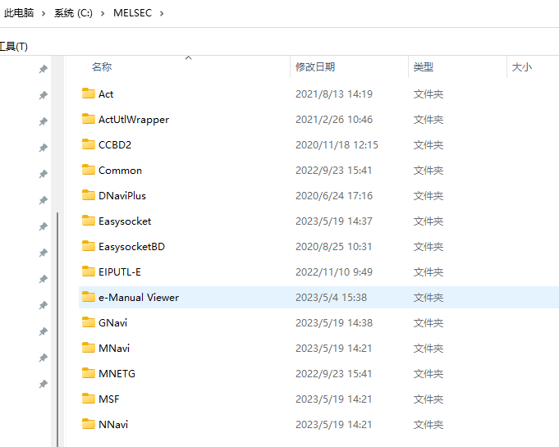Click MELSEC breadcrumb segment

(x=133, y=13)
